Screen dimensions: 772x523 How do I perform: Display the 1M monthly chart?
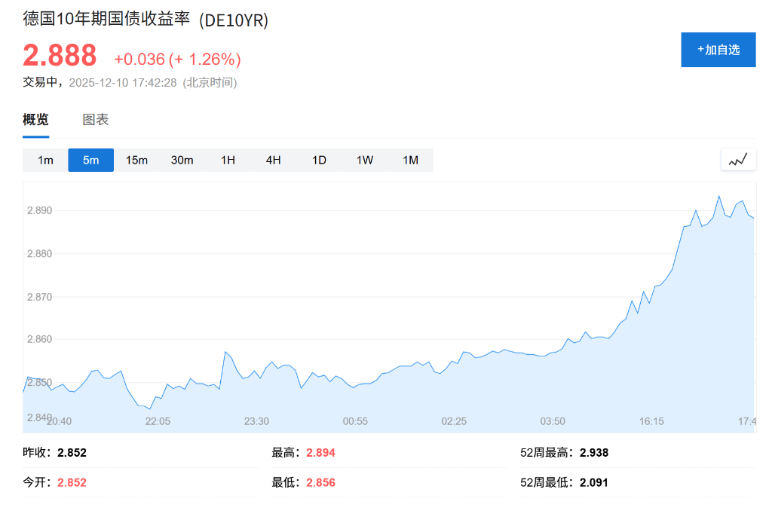[410, 160]
